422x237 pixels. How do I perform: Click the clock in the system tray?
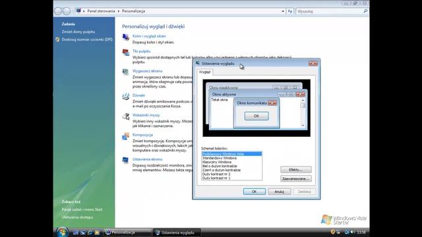[x=361, y=232]
